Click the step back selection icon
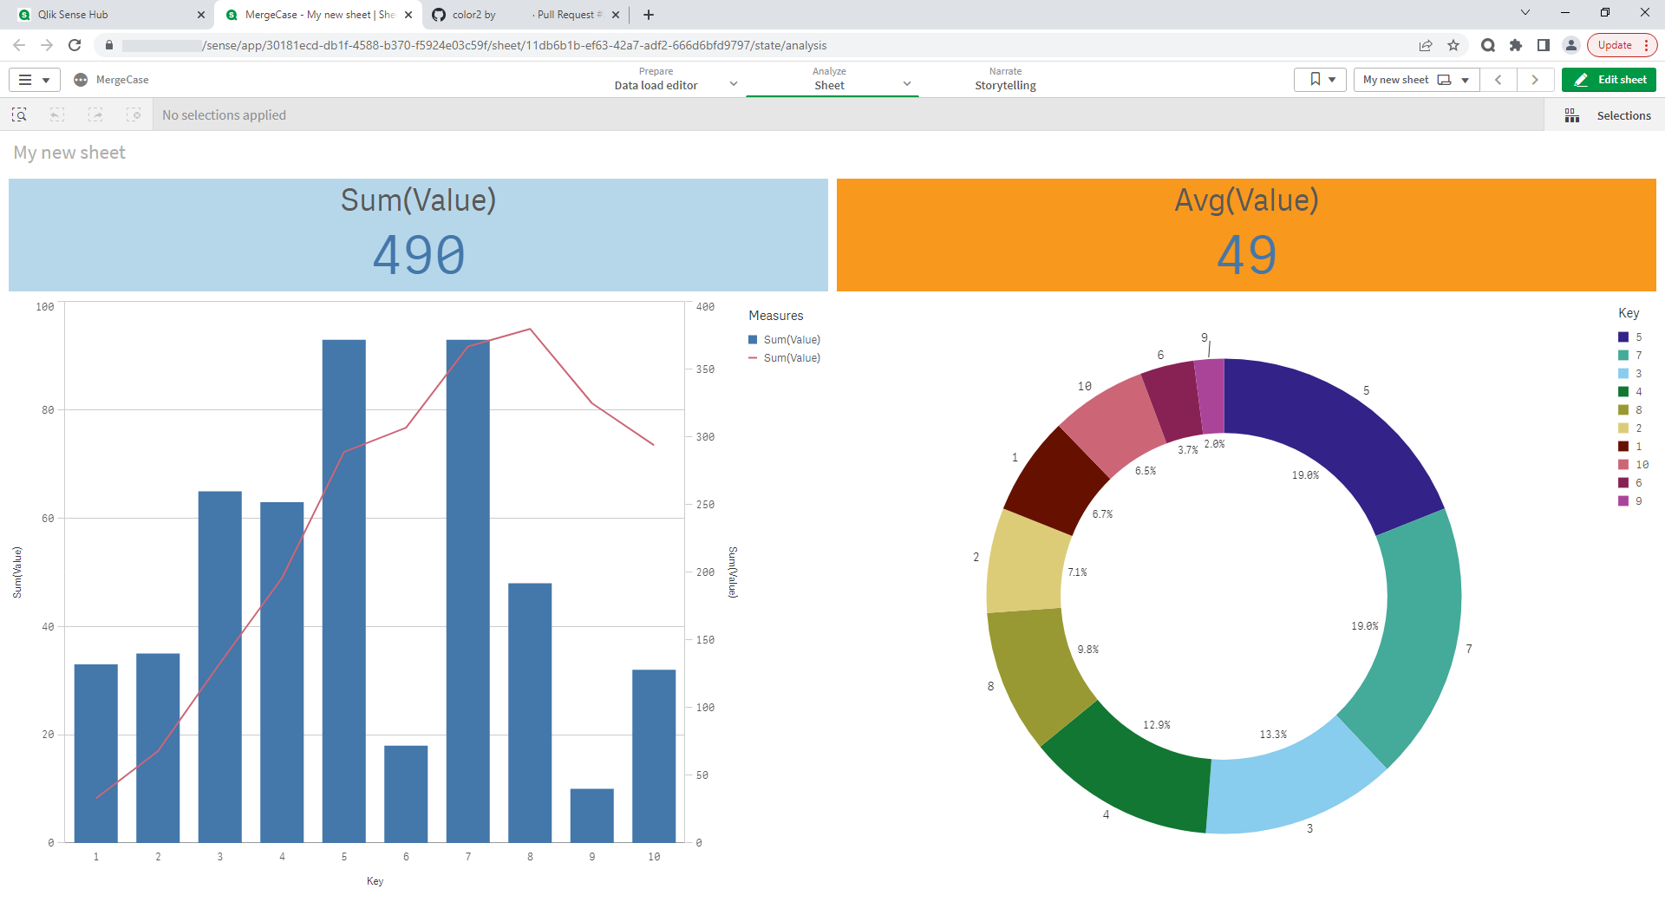The width and height of the screenshot is (1665, 902). tap(57, 115)
